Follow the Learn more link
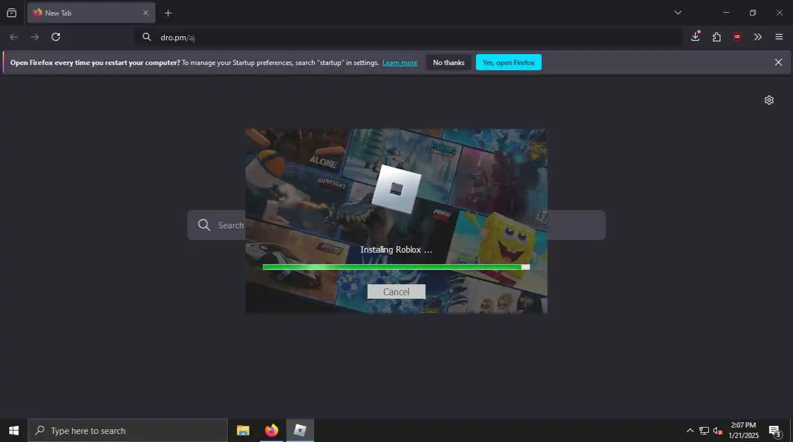This screenshot has height=442, width=793. 400,63
